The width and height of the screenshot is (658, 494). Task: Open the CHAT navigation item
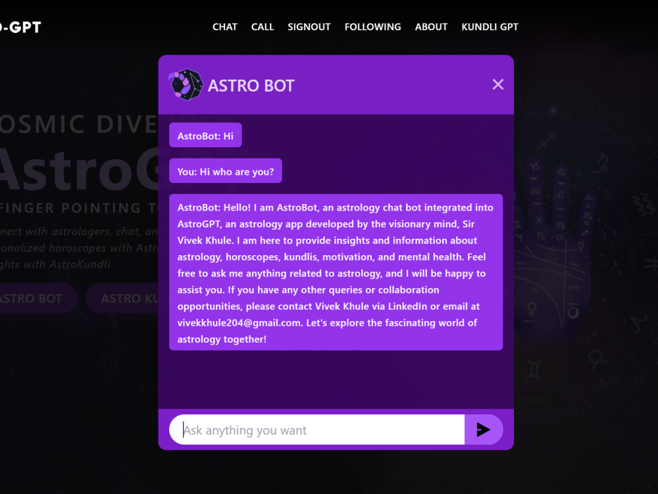tap(224, 27)
